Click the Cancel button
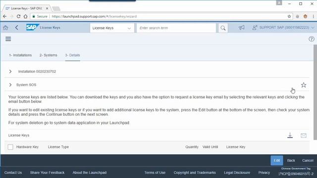The height and width of the screenshot is (178, 317). pos(308,160)
